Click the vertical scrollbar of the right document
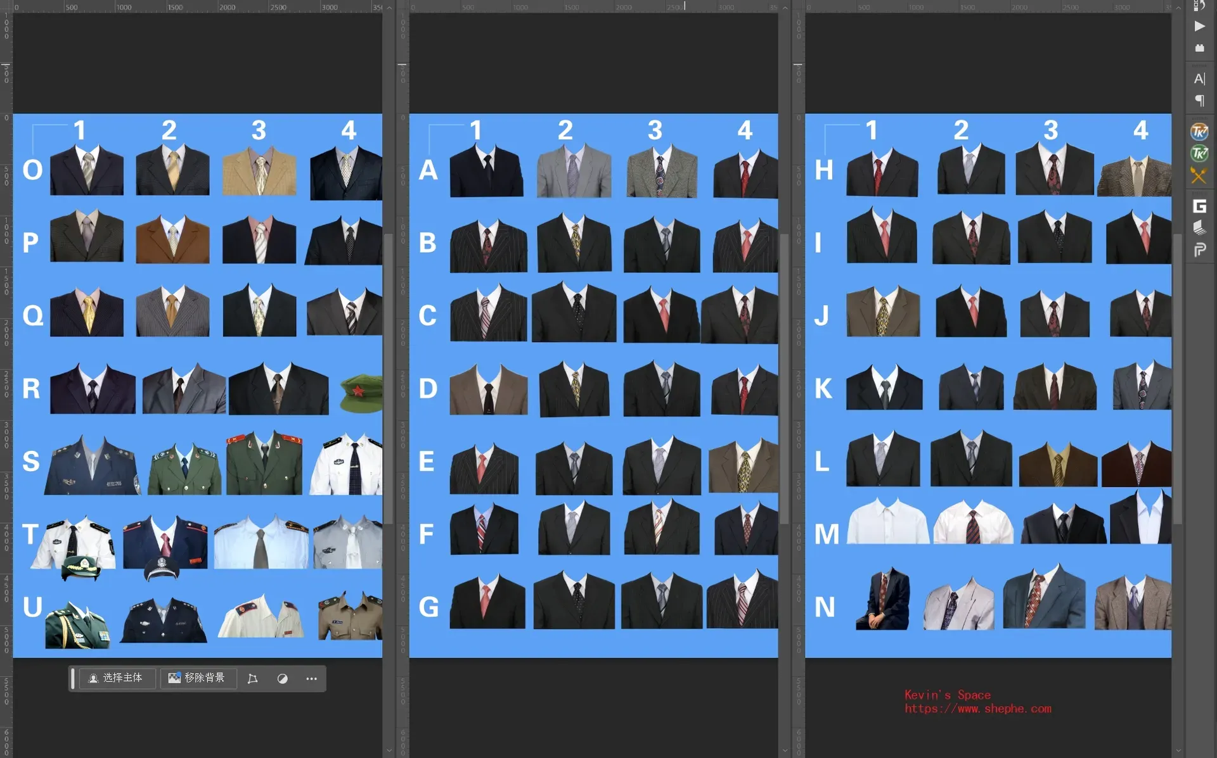This screenshot has width=1217, height=758. (x=1178, y=380)
